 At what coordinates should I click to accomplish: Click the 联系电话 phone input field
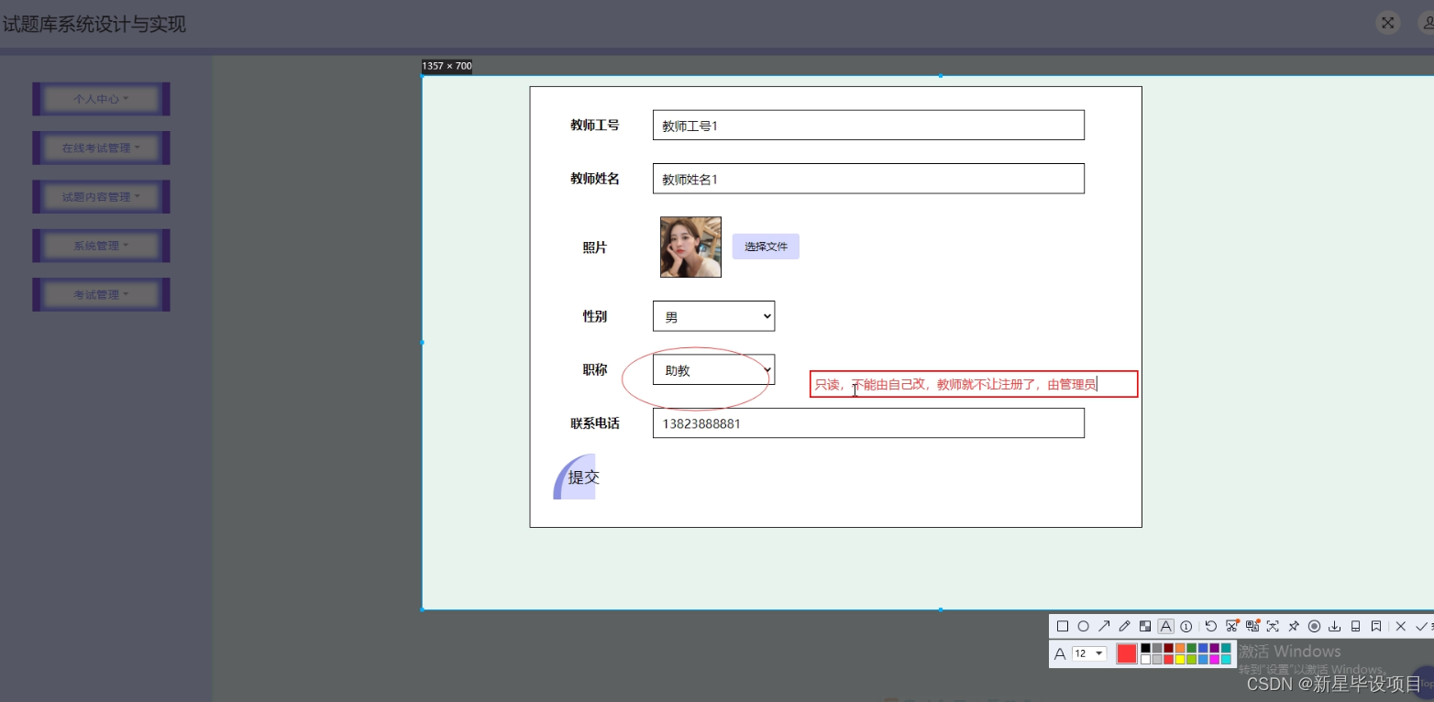(x=868, y=422)
